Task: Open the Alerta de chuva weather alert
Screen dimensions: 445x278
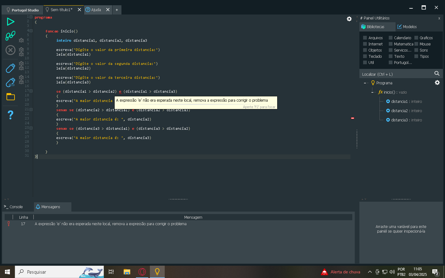Action: coord(341,272)
